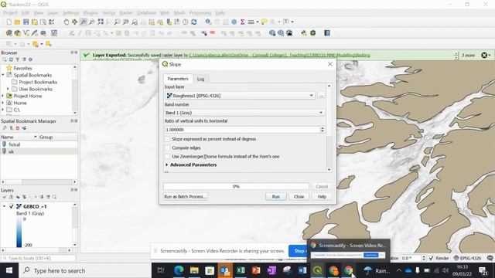Click Close button in Slope dialog
495x278 pixels.
pos(299,197)
